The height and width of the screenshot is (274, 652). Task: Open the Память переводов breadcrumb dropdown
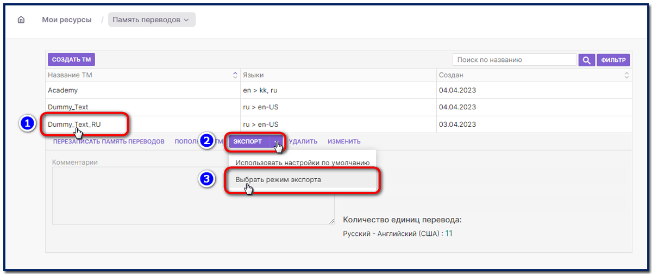click(x=152, y=20)
